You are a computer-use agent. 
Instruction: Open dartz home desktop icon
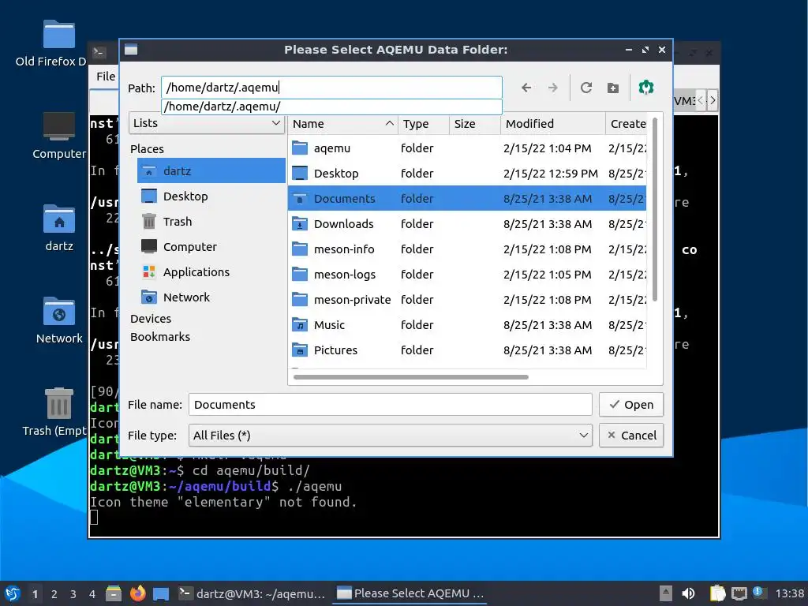(58, 228)
